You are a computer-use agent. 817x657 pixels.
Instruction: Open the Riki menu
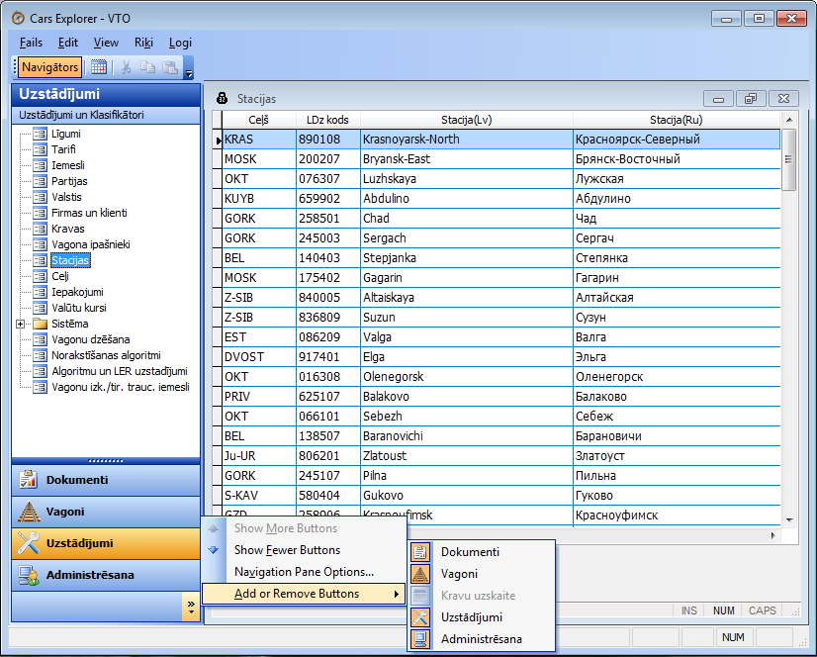point(143,43)
